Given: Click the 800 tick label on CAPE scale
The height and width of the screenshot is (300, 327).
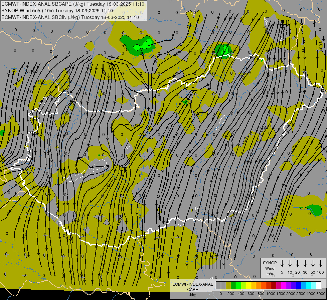Looking at the screenshot, I should coord(261,294).
